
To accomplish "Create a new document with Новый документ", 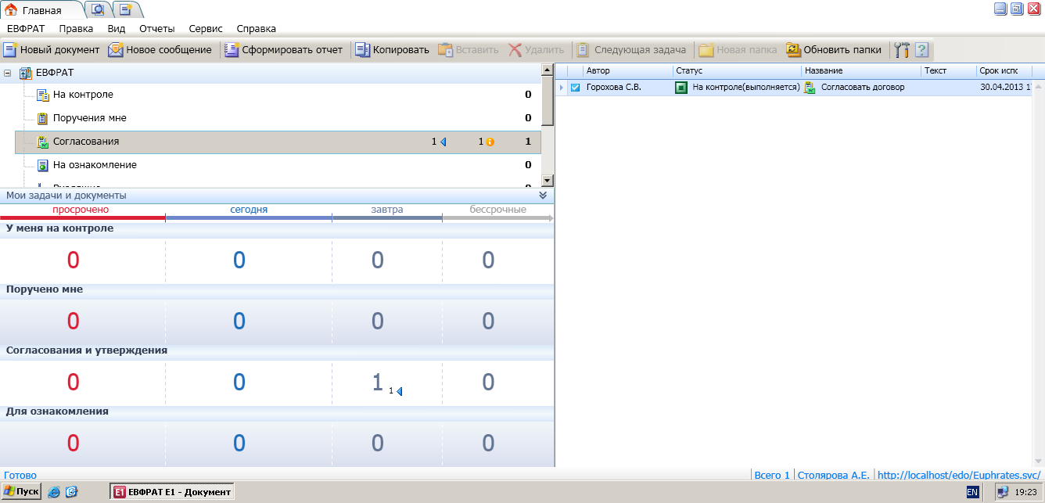I will [x=52, y=50].
